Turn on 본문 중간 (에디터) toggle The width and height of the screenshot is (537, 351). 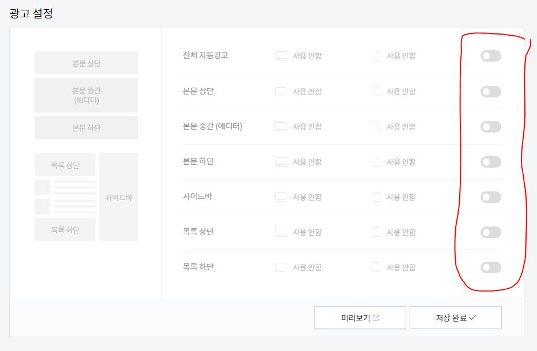coord(490,127)
